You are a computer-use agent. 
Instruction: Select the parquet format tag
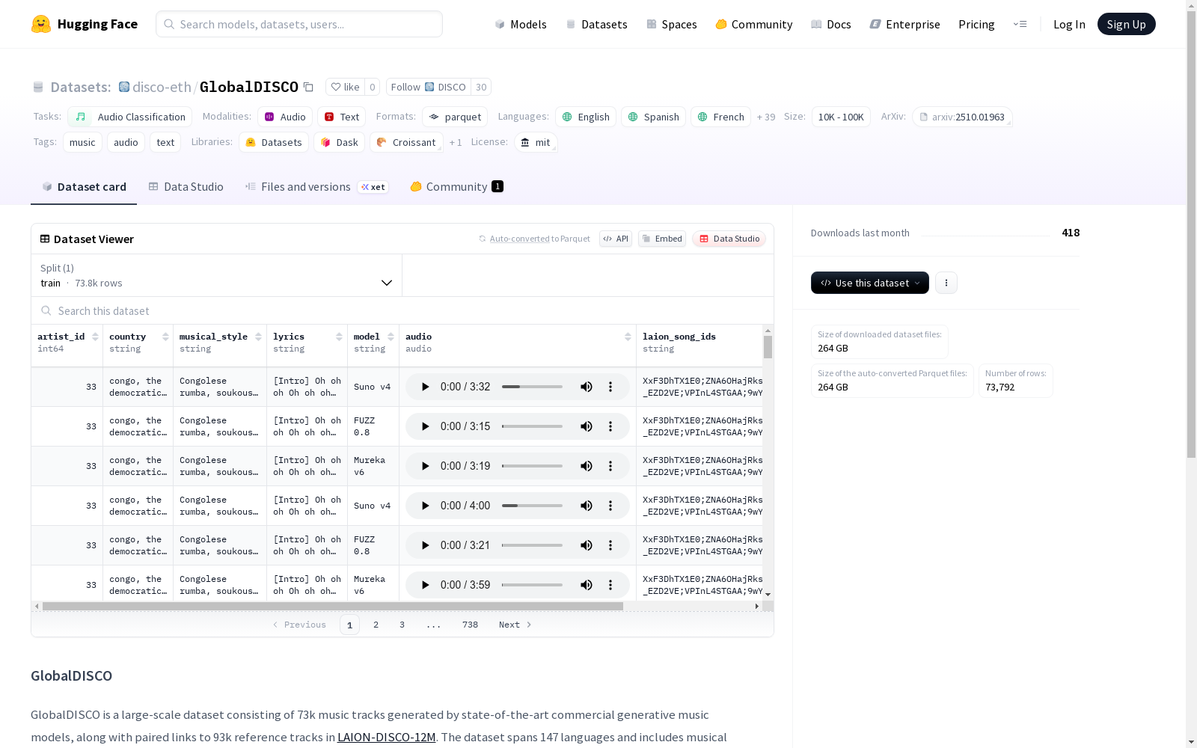(x=455, y=117)
